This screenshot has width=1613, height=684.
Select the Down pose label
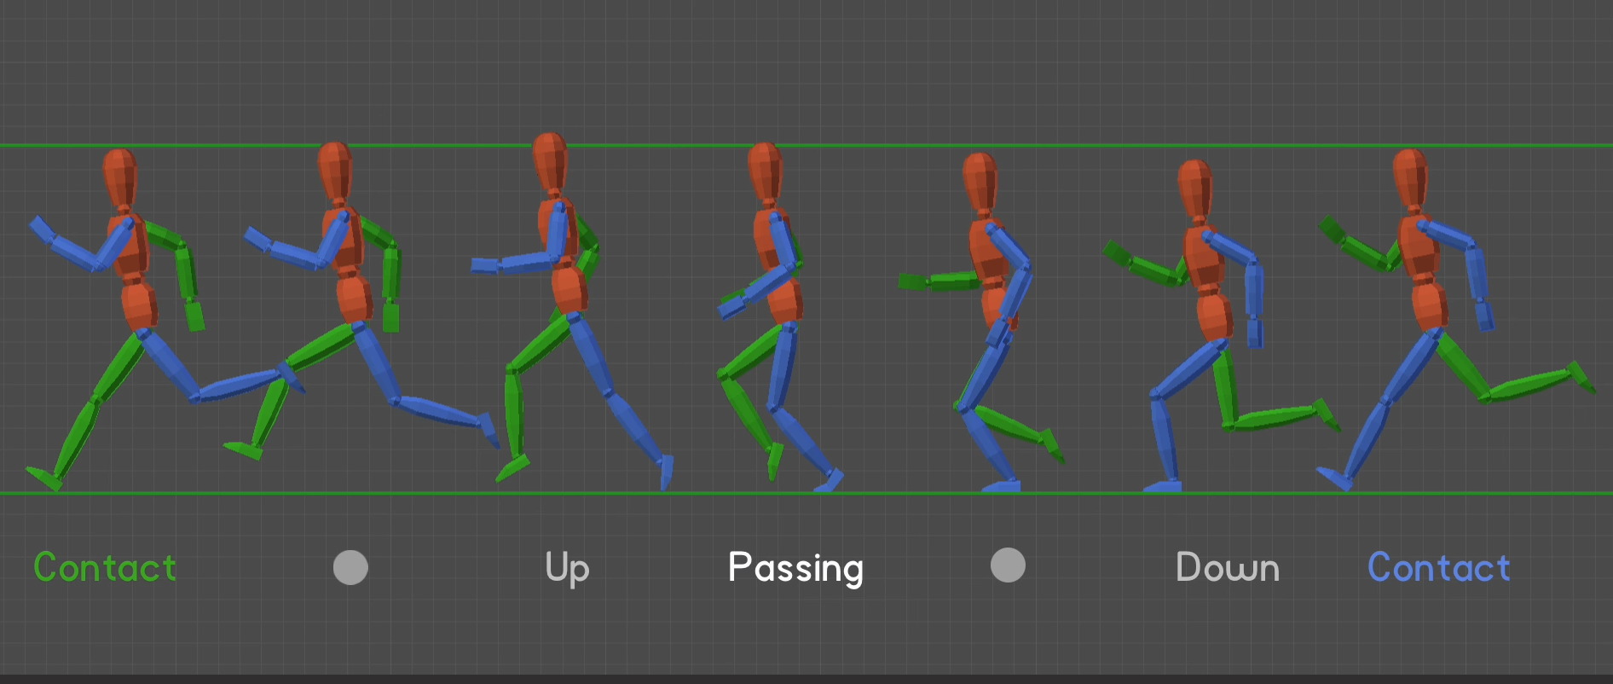(x=1227, y=568)
